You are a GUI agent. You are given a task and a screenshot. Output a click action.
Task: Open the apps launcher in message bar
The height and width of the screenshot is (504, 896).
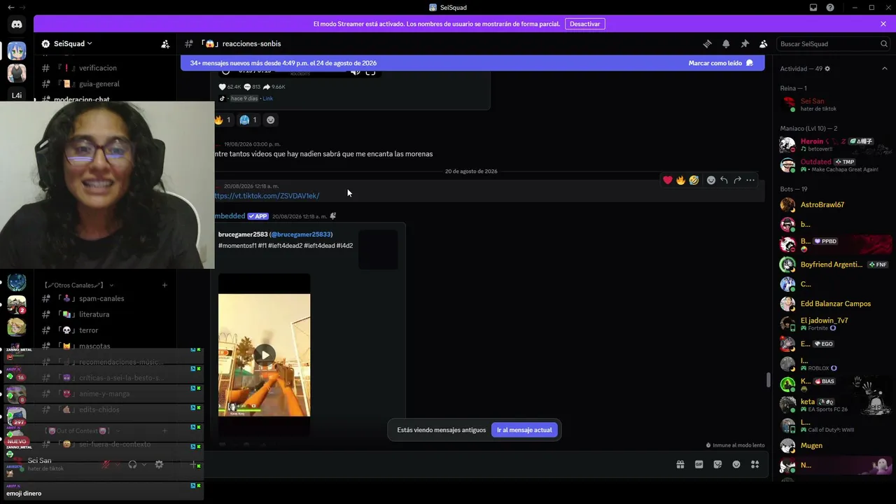(x=755, y=464)
